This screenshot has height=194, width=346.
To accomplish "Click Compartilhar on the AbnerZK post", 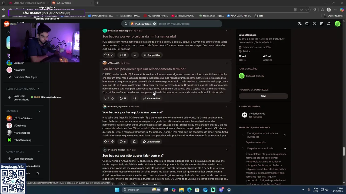I will pyautogui.click(x=152, y=98).
